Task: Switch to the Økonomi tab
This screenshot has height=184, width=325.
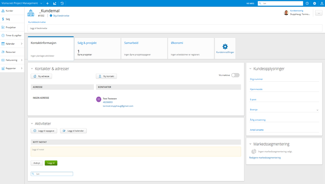Action: click(x=191, y=48)
